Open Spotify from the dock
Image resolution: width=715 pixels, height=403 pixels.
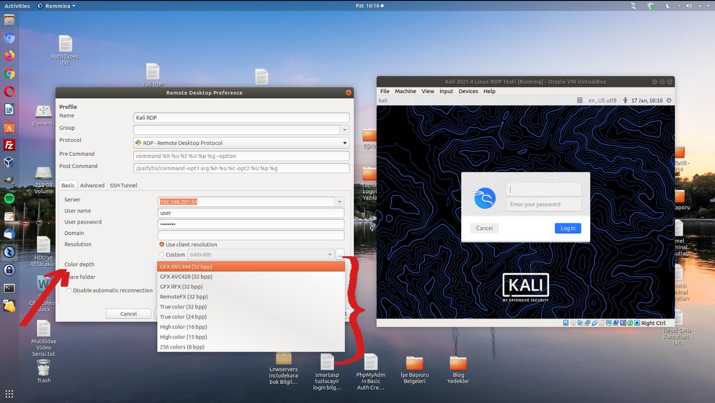(x=9, y=198)
